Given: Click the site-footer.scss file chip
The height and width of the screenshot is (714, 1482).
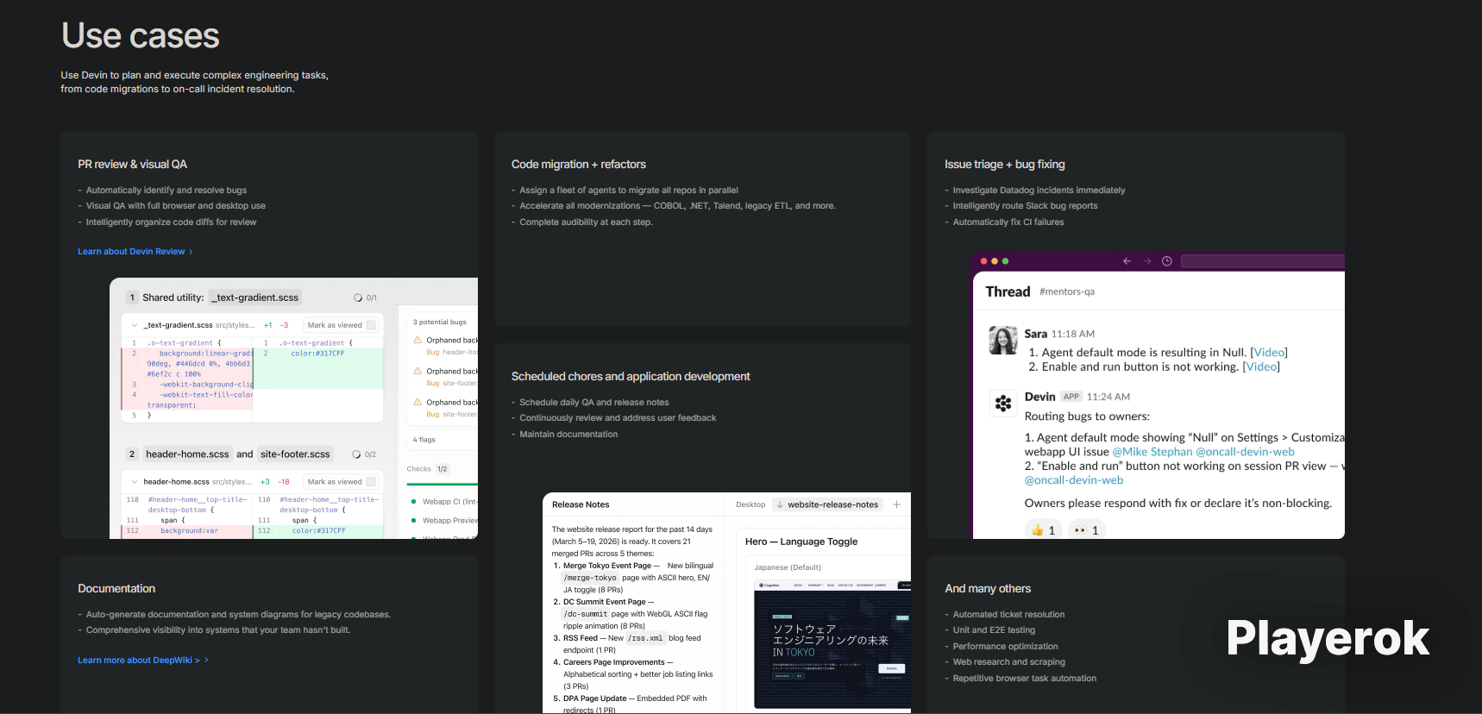Looking at the screenshot, I should (x=295, y=454).
